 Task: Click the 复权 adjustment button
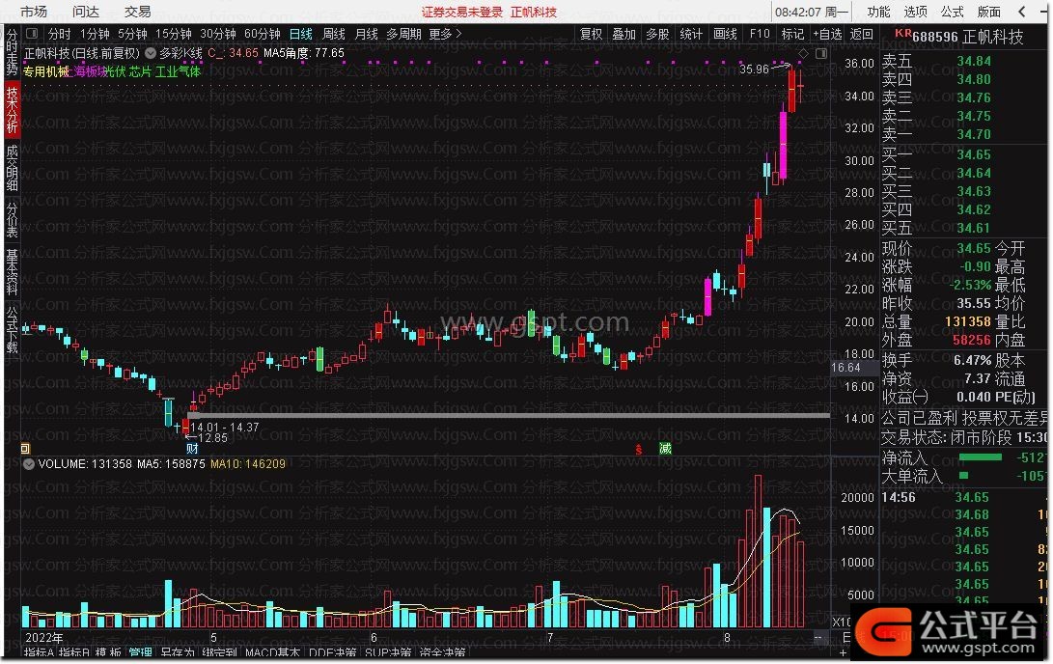(592, 34)
